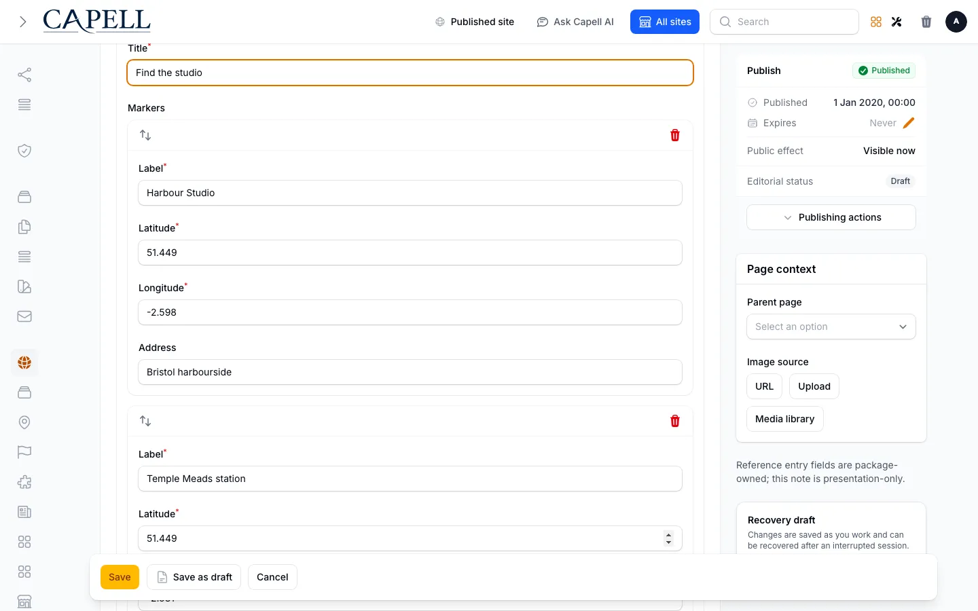Expand the sidebar with chevron arrow
This screenshot has height=611, width=978.
[x=23, y=22]
